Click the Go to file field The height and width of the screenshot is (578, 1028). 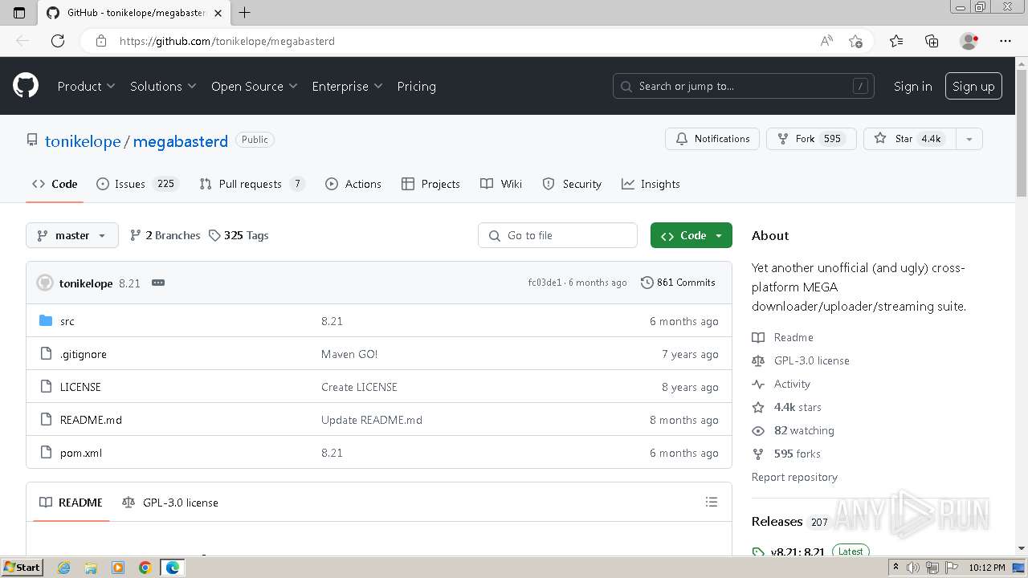tap(558, 235)
